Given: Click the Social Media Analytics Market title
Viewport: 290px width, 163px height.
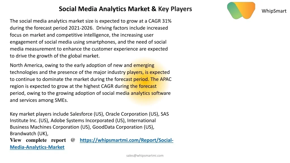Looking at the screenshot, I should tap(125, 9).
